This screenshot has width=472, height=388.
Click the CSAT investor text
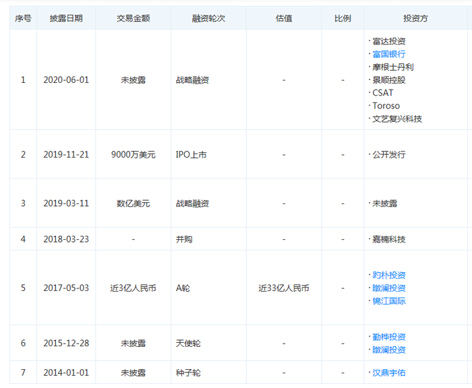point(382,93)
